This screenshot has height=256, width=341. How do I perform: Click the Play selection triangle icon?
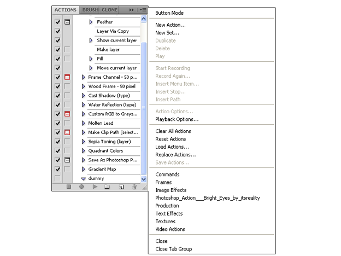95,187
